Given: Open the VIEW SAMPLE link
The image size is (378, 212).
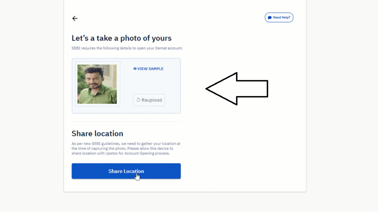Looking at the screenshot, I should (x=148, y=69).
